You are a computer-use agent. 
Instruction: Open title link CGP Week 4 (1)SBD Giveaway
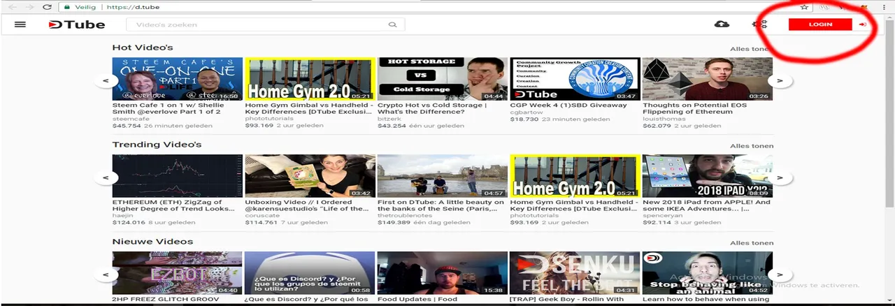568,105
